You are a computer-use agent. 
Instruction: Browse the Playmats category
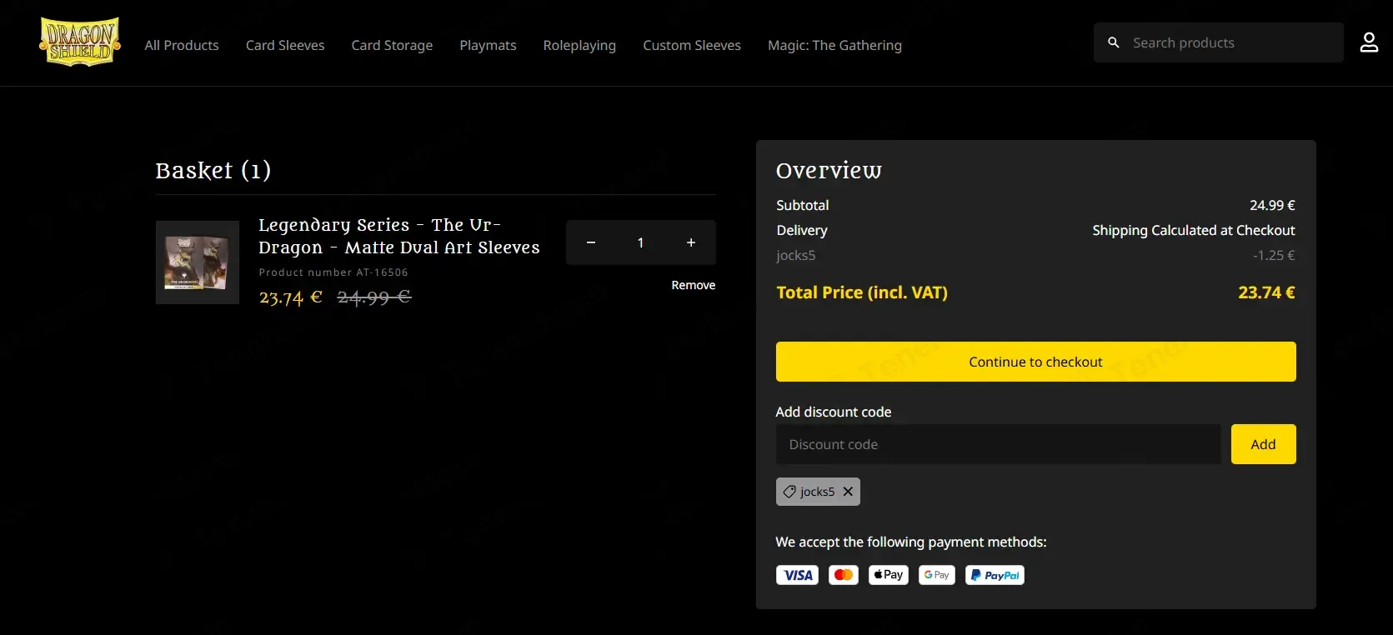tap(488, 45)
